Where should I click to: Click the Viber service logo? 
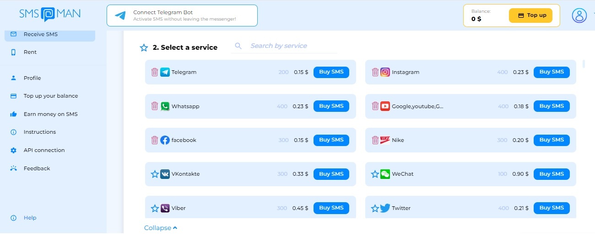[165, 208]
